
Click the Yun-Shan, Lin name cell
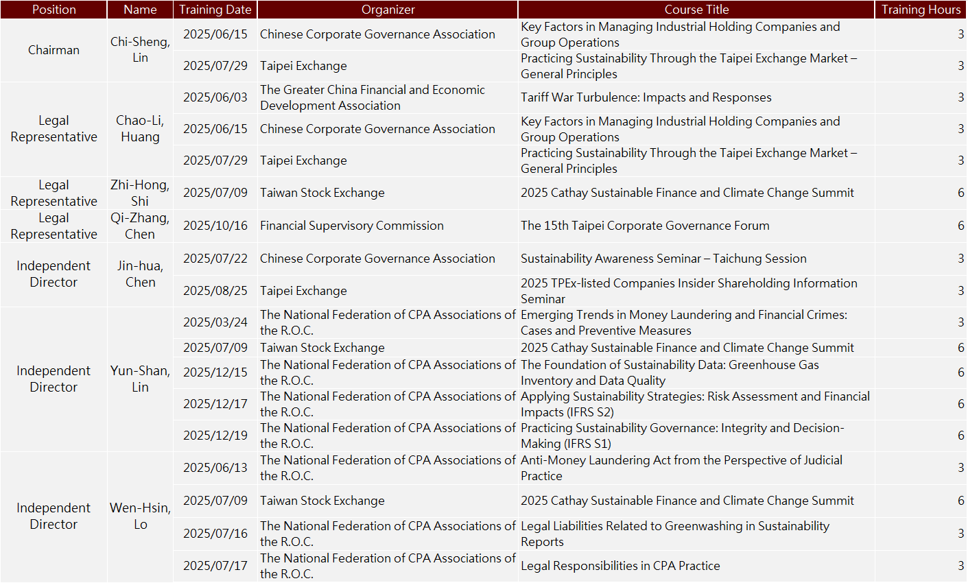pos(140,379)
